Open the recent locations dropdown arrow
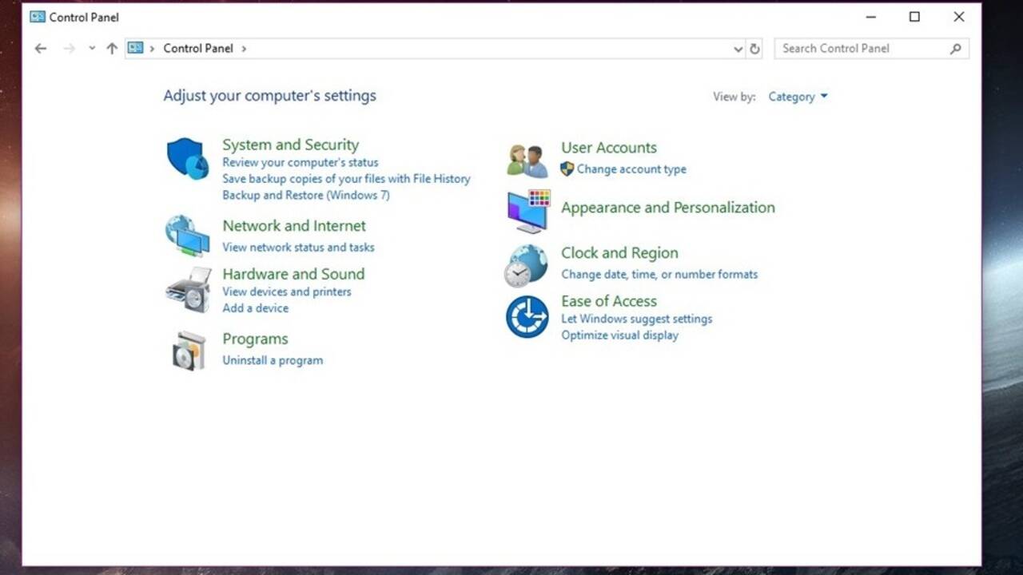The height and width of the screenshot is (575, 1023). pyautogui.click(x=92, y=49)
